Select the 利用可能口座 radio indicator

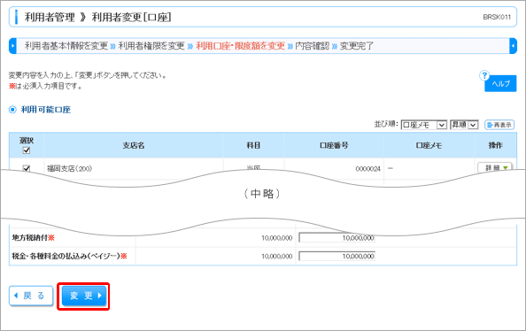(x=12, y=110)
